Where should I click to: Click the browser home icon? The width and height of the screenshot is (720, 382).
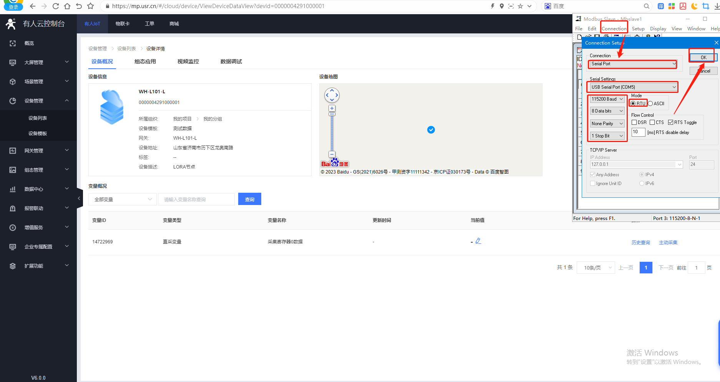(67, 6)
